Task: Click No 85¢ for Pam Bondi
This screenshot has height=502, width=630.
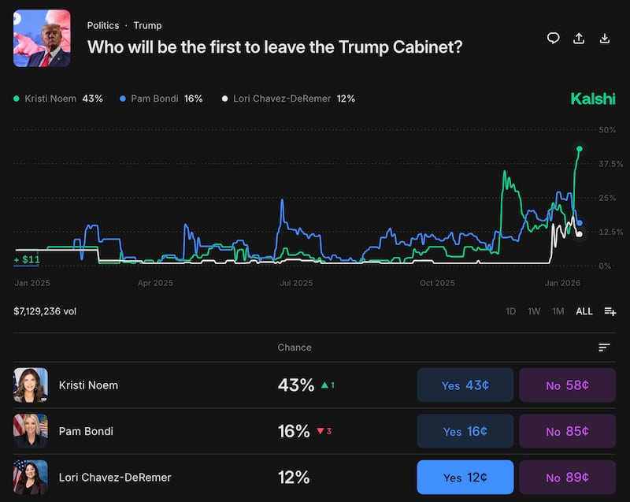Action: click(x=567, y=431)
